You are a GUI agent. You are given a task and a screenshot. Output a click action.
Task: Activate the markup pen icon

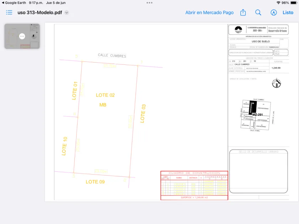[274, 12]
